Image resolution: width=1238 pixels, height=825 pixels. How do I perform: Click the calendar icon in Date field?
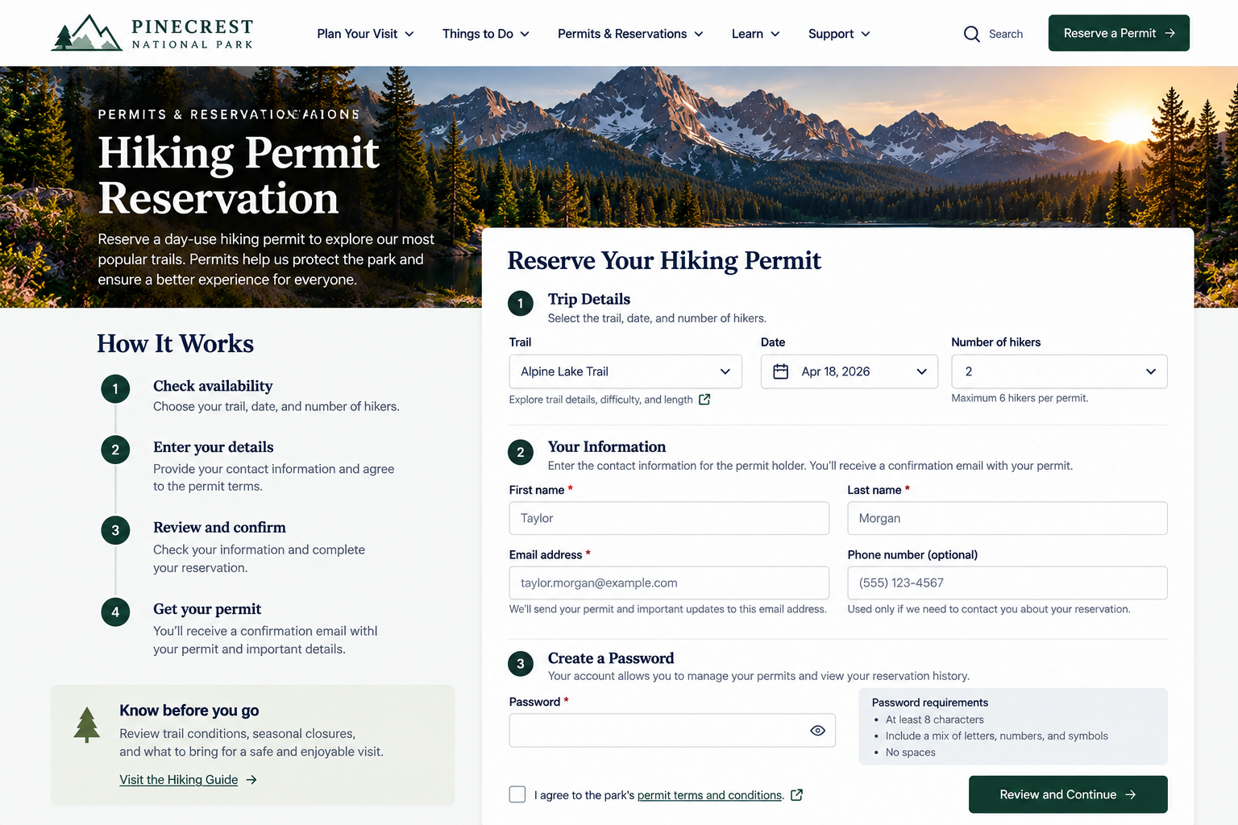pos(781,371)
